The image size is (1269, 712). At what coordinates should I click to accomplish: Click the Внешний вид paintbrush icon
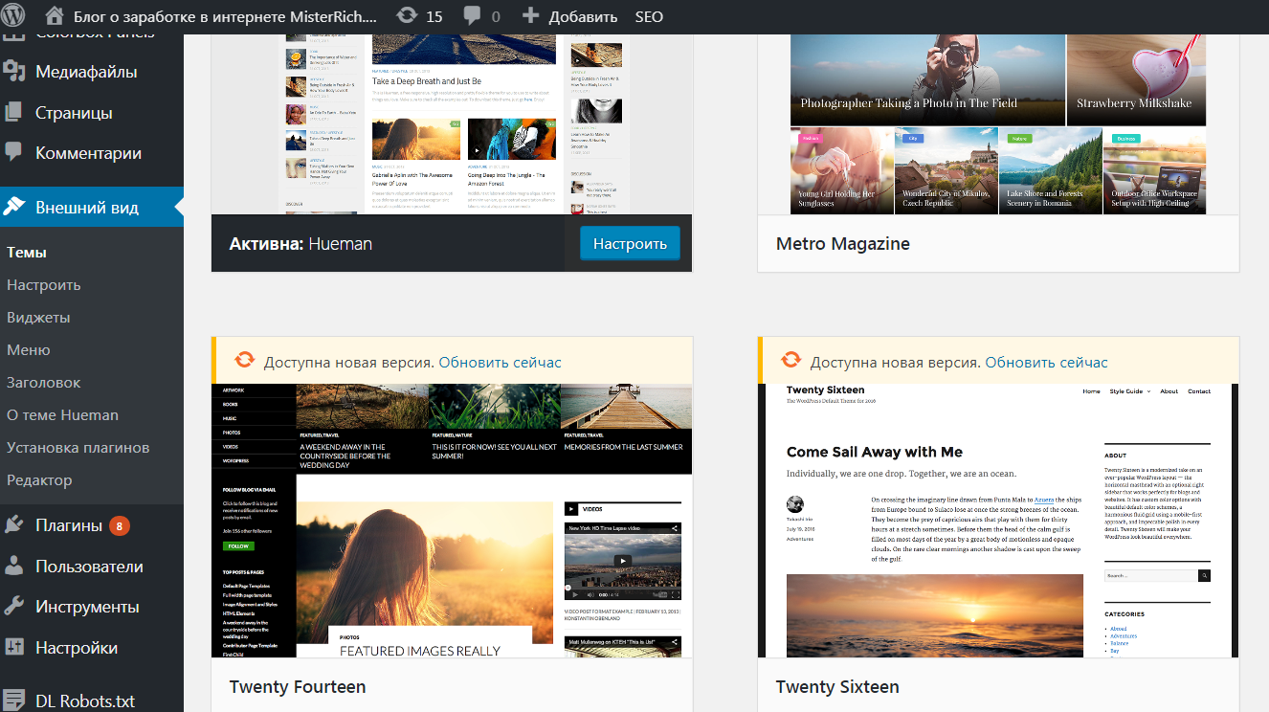(x=13, y=207)
